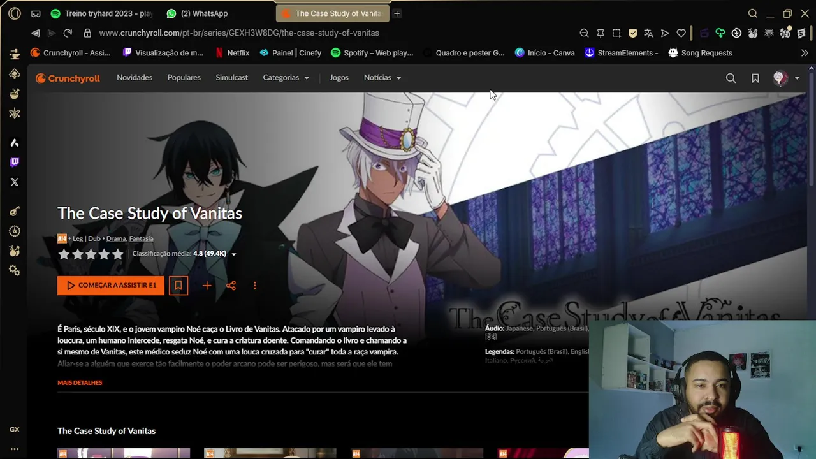Click the Drama genre link
Screen dimensions: 816x459
point(116,238)
